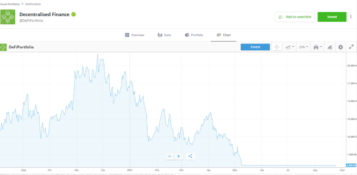Image resolution: width=357 pixels, height=175 pixels.
Task: Zoom in chart with plus button
Action: [178, 156]
